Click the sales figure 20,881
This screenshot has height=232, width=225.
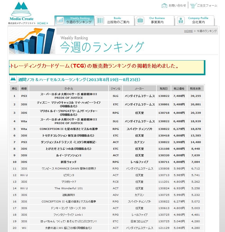coord(196,104)
